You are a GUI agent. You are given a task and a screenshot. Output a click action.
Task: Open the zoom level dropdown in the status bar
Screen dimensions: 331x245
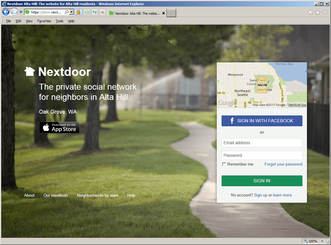(x=321, y=241)
